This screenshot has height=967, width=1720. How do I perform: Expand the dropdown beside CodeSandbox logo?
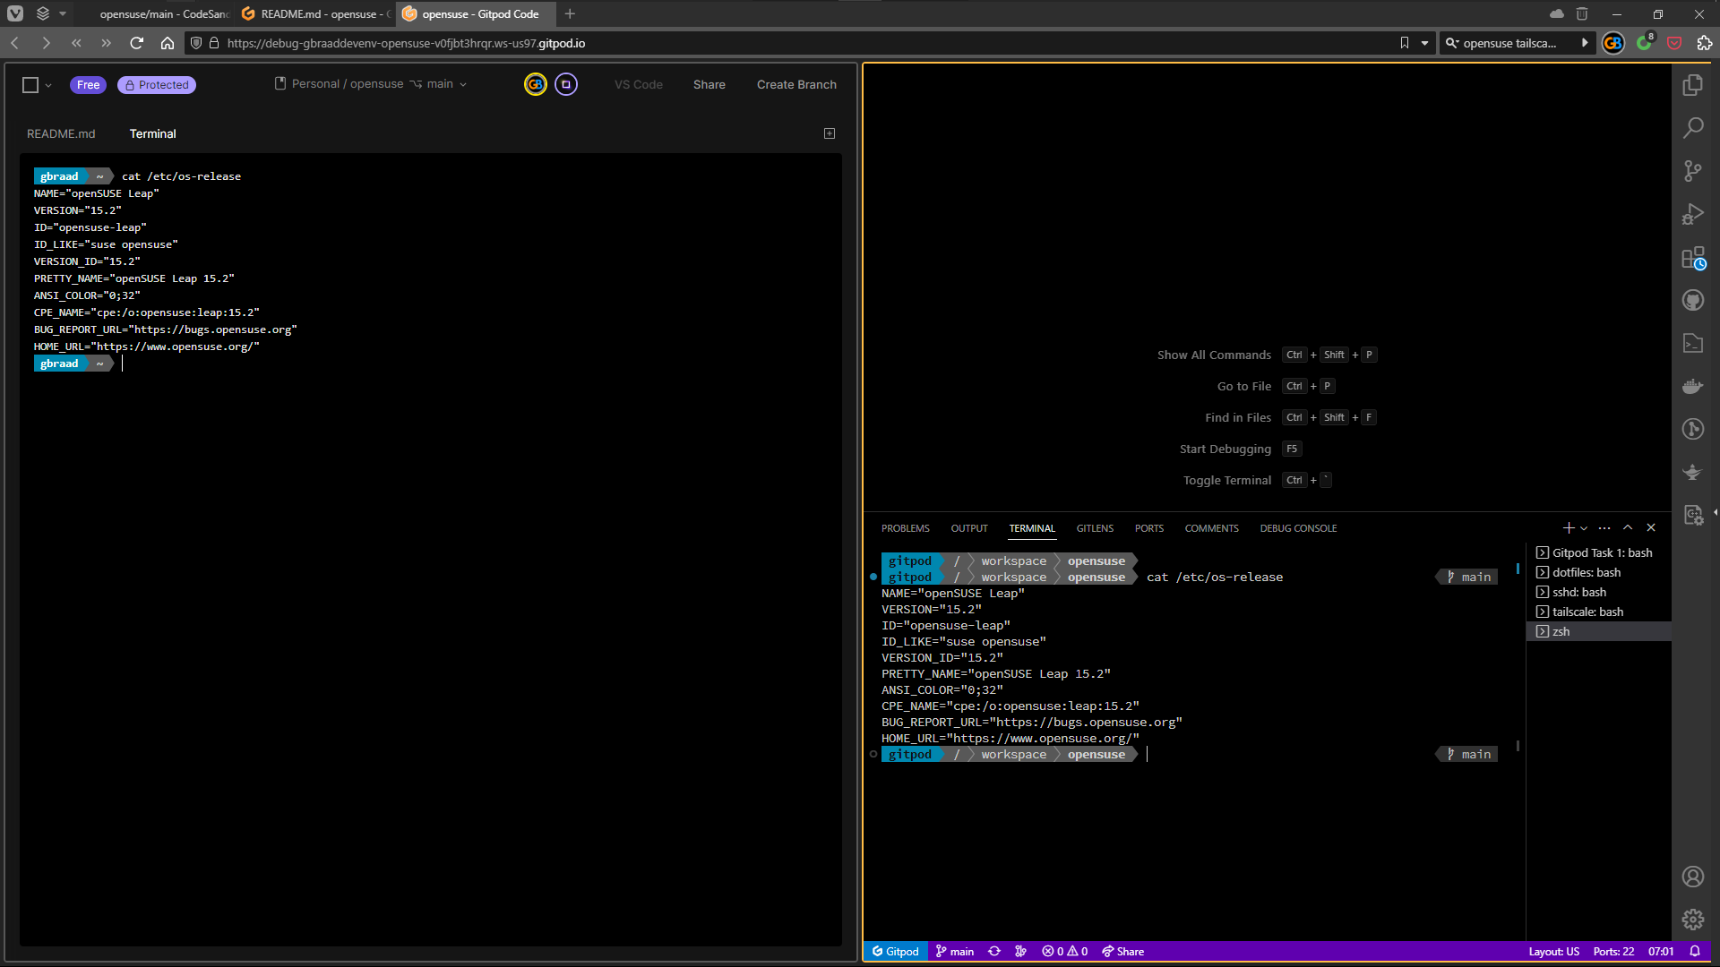pyautogui.click(x=48, y=85)
